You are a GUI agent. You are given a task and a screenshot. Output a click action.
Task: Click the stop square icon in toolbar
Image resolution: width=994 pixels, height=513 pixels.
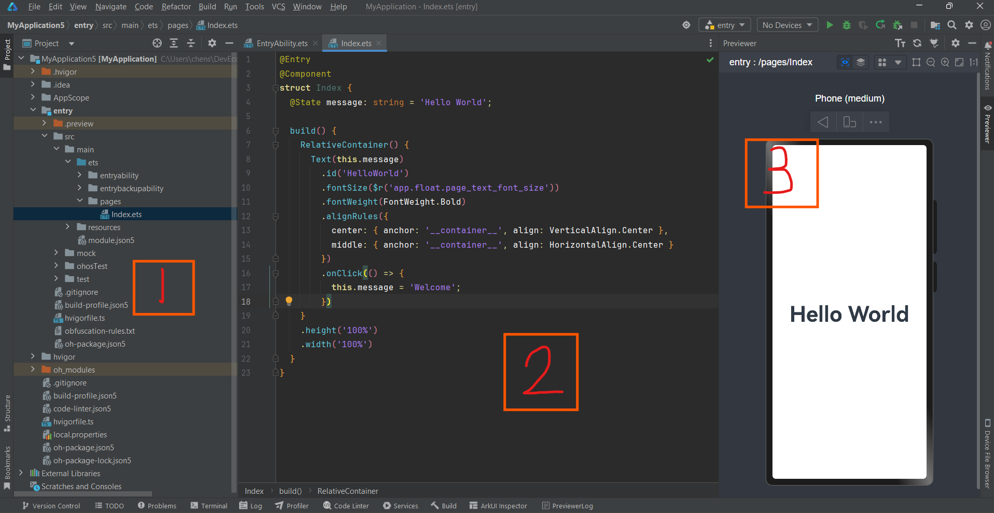coord(914,25)
